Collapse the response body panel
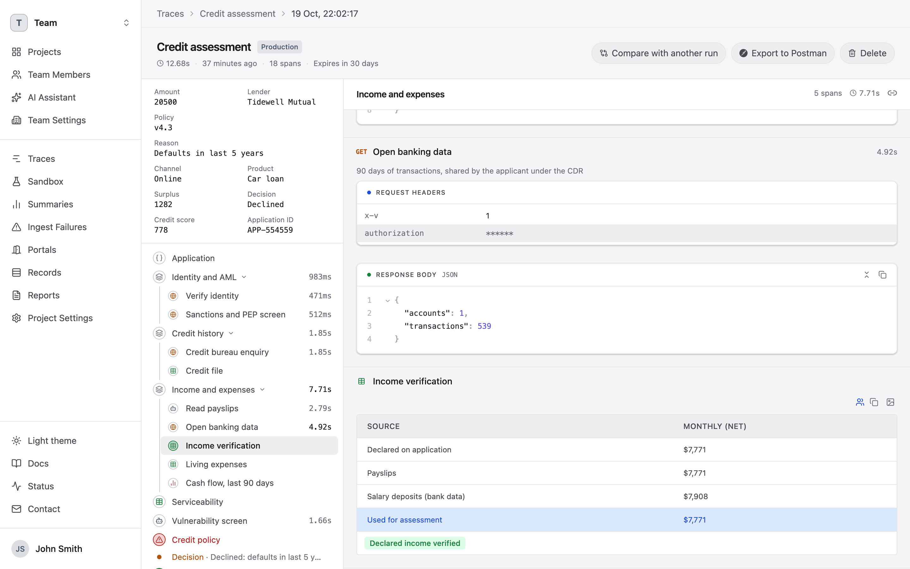The image size is (910, 569). [866, 275]
